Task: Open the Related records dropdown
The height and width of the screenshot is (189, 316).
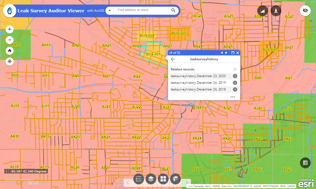Action: pyautogui.click(x=235, y=69)
